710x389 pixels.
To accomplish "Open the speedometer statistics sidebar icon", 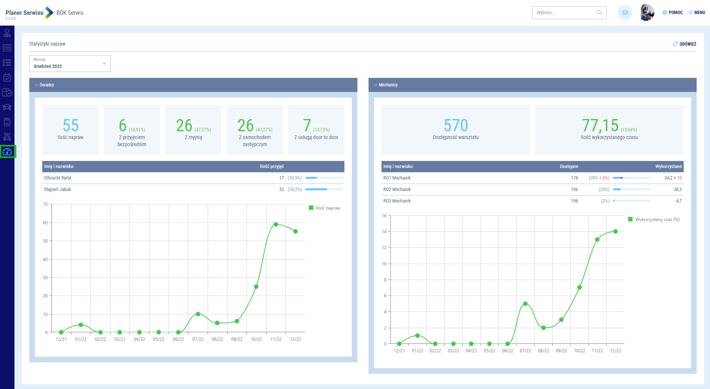I will coord(7,152).
